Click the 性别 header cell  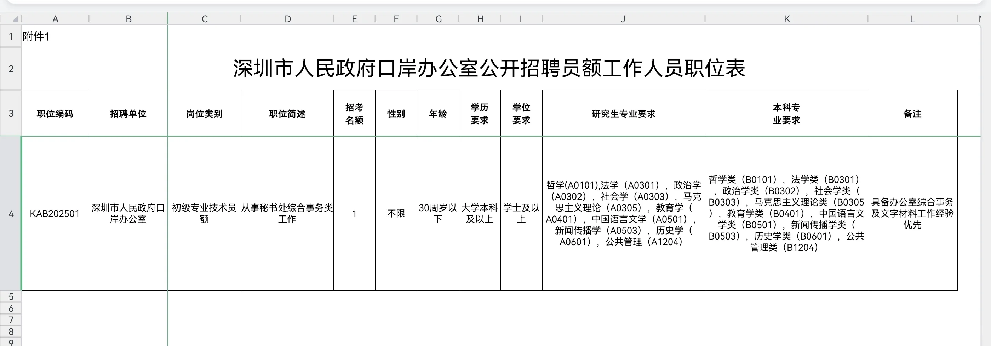(396, 114)
